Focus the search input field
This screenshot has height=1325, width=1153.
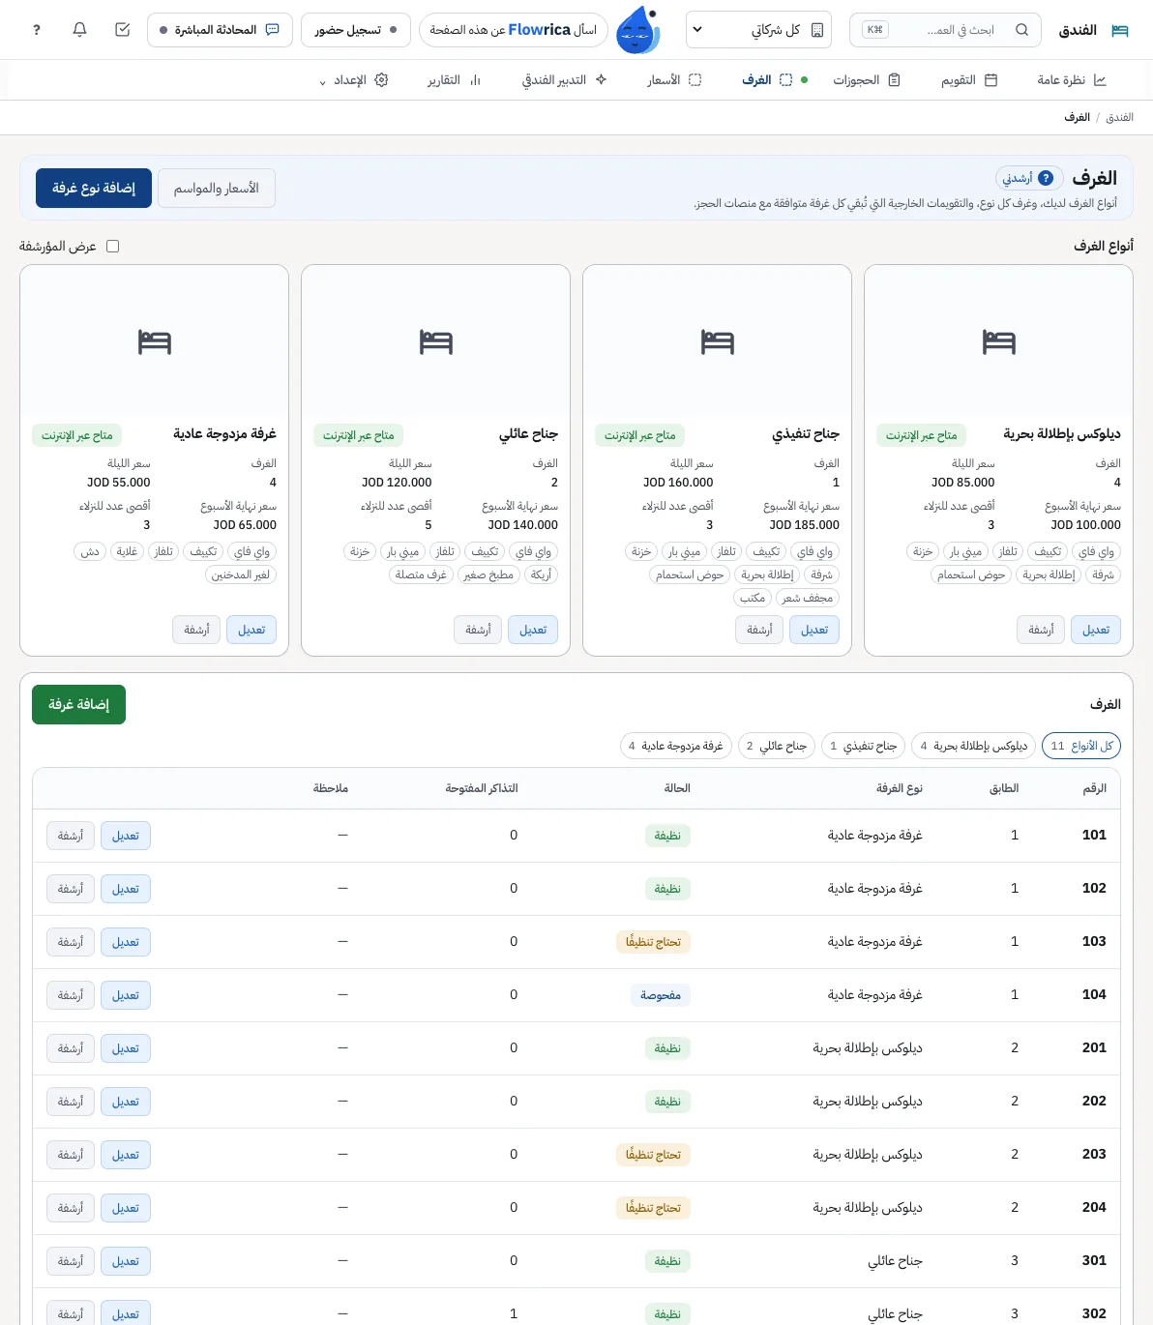945,30
